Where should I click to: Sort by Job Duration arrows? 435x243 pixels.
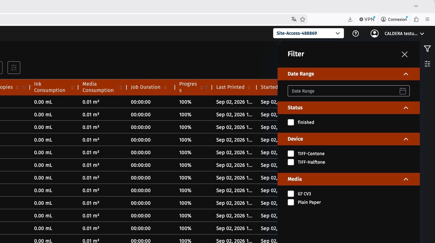[165, 88]
